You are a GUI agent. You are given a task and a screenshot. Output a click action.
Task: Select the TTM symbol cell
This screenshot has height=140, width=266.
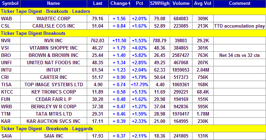[10, 114]
